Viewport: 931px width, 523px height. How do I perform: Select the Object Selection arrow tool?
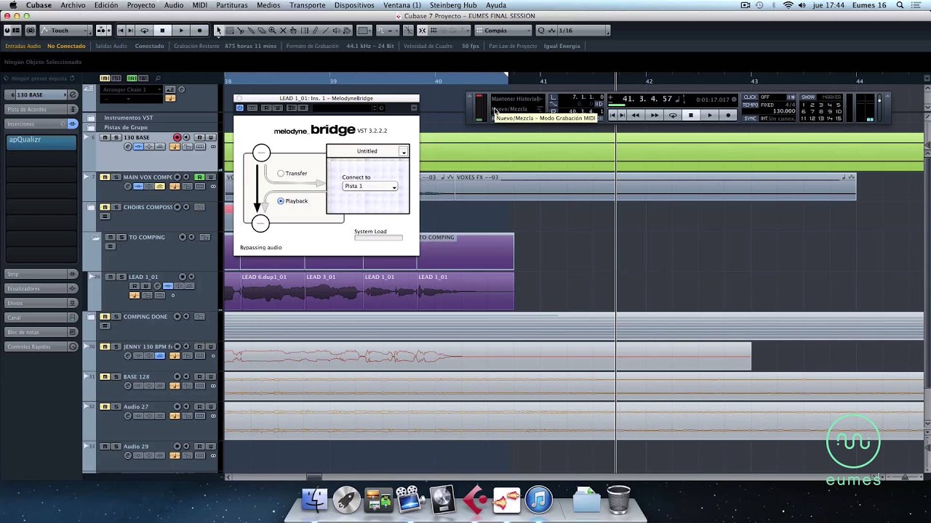point(218,31)
